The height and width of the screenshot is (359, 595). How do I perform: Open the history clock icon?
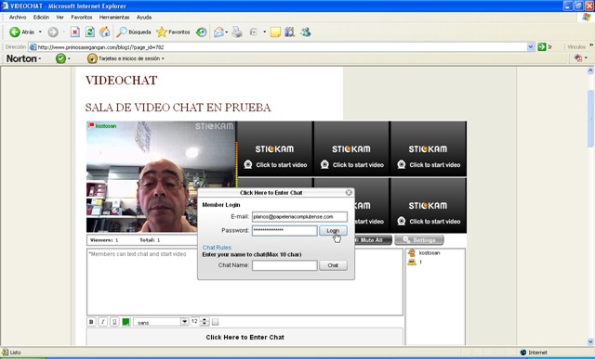201,32
